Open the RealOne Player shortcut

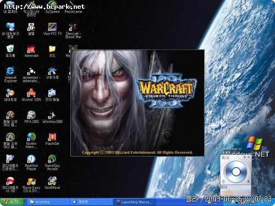point(31,163)
